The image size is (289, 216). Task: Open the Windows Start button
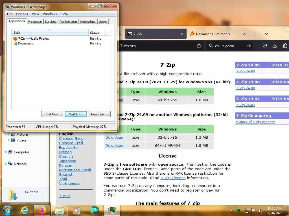point(7,210)
